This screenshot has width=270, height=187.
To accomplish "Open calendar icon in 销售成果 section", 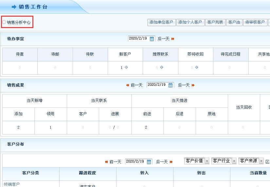I will click(x=171, y=85).
